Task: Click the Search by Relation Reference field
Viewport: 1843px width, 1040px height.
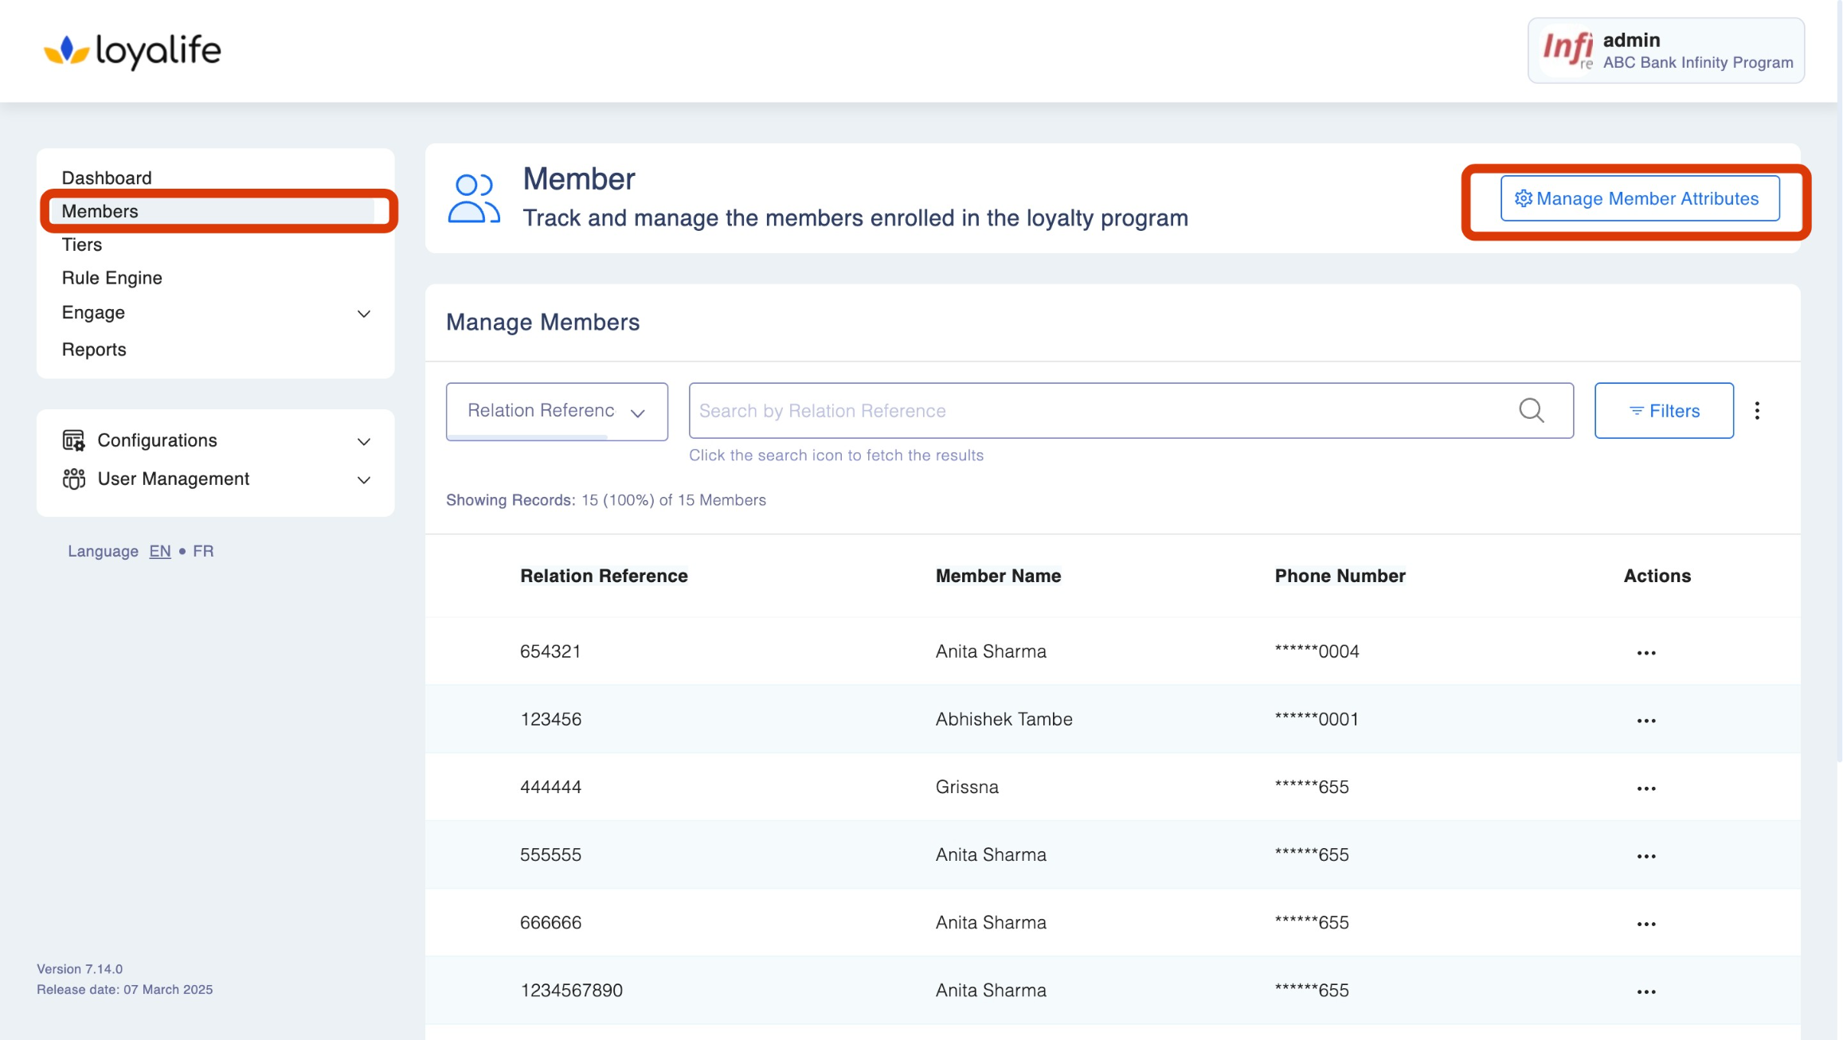Action: tap(1099, 411)
